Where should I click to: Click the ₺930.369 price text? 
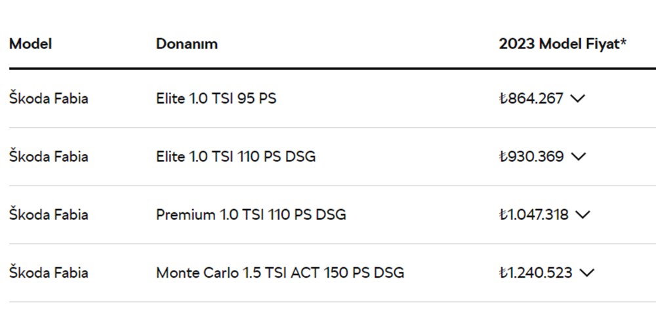[531, 157]
